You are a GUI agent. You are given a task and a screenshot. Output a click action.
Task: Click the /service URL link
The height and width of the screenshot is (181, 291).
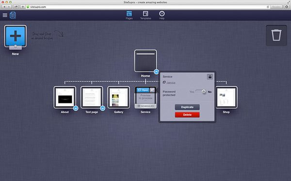click(x=171, y=82)
